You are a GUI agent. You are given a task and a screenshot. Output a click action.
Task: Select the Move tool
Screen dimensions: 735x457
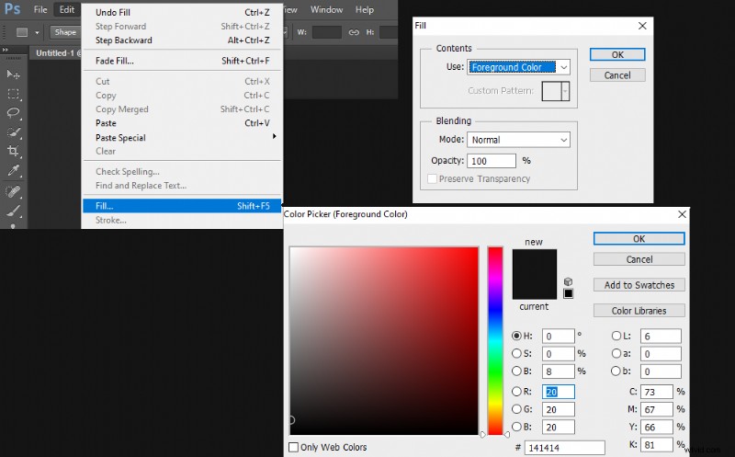coord(13,74)
